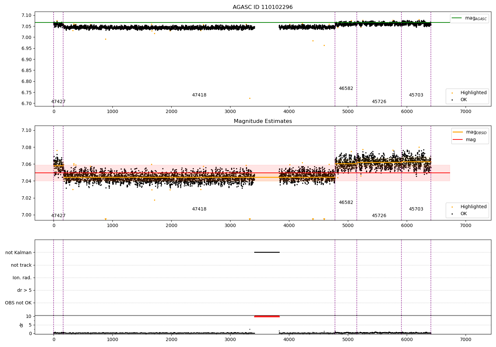Click OBSID label 47418 in the top plot

[x=199, y=95]
